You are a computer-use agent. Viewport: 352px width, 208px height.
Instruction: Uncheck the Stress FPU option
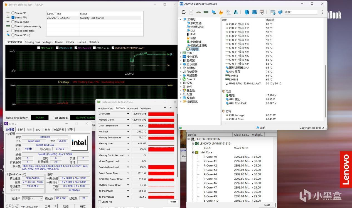point(13,18)
